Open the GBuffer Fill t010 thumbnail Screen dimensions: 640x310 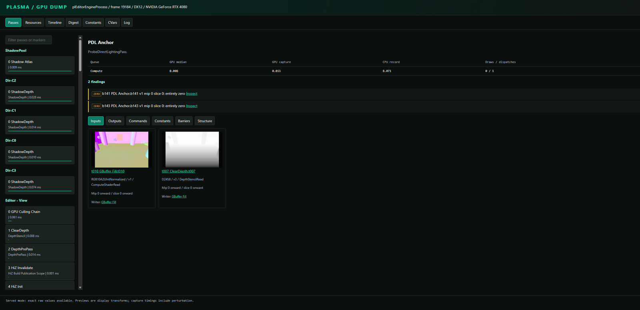[x=122, y=149]
